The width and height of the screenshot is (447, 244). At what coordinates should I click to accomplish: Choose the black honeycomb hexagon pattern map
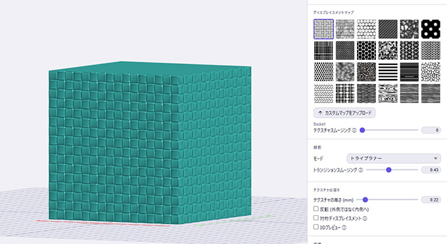(x=366, y=51)
